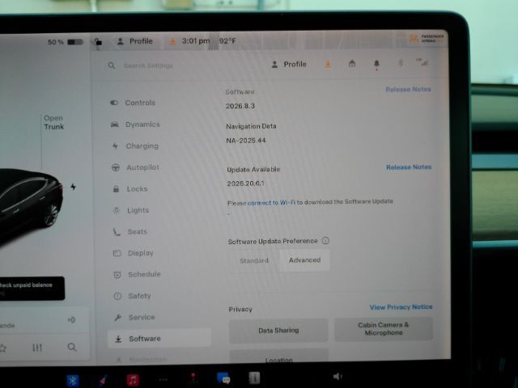The image size is (518, 388).
Task: Open the gray info manual app in dock
Action: [254, 377]
